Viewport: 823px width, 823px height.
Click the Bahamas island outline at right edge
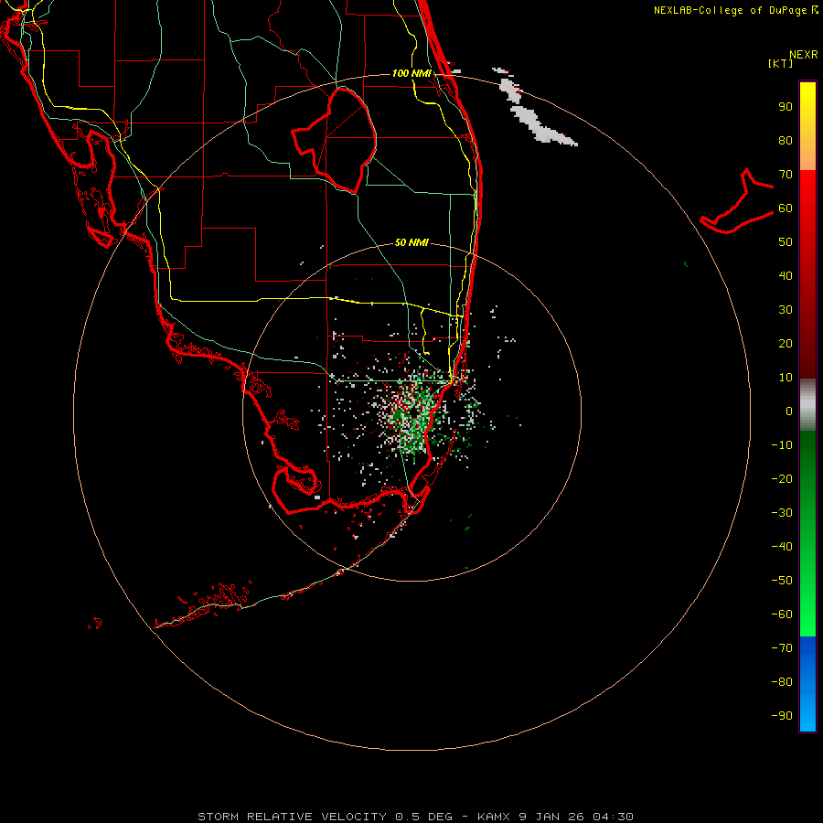pyautogui.click(x=737, y=201)
